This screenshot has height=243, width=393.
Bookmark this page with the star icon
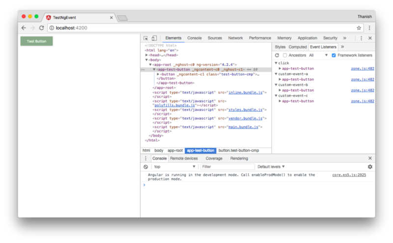pos(359,28)
